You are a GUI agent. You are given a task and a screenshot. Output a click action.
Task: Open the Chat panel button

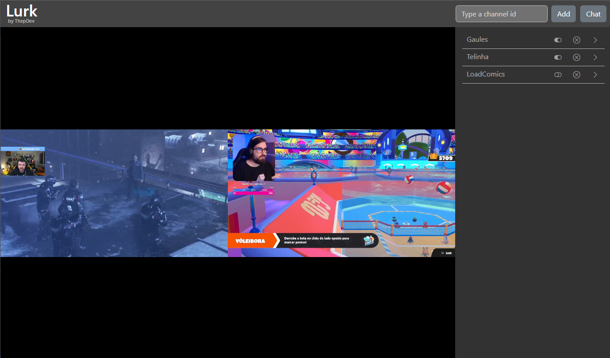coord(593,14)
